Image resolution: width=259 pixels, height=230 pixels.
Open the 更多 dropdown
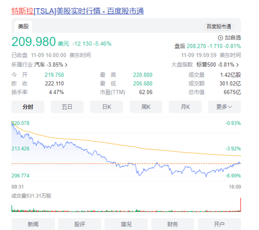coord(224,107)
